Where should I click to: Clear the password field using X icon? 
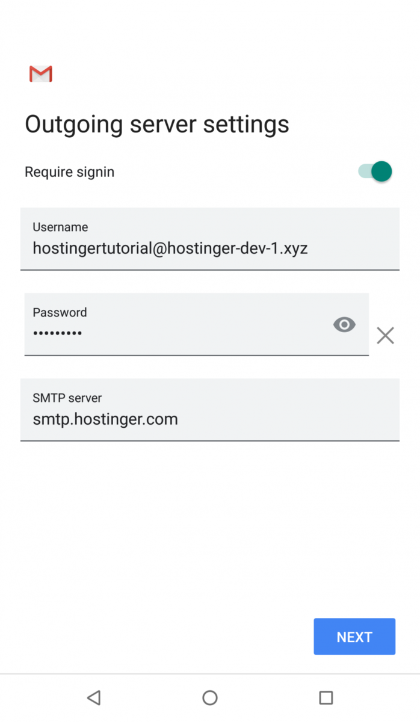(x=385, y=335)
